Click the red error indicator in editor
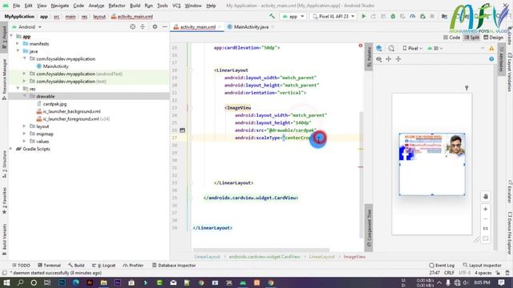This screenshot has width=513, height=288. pos(361,46)
